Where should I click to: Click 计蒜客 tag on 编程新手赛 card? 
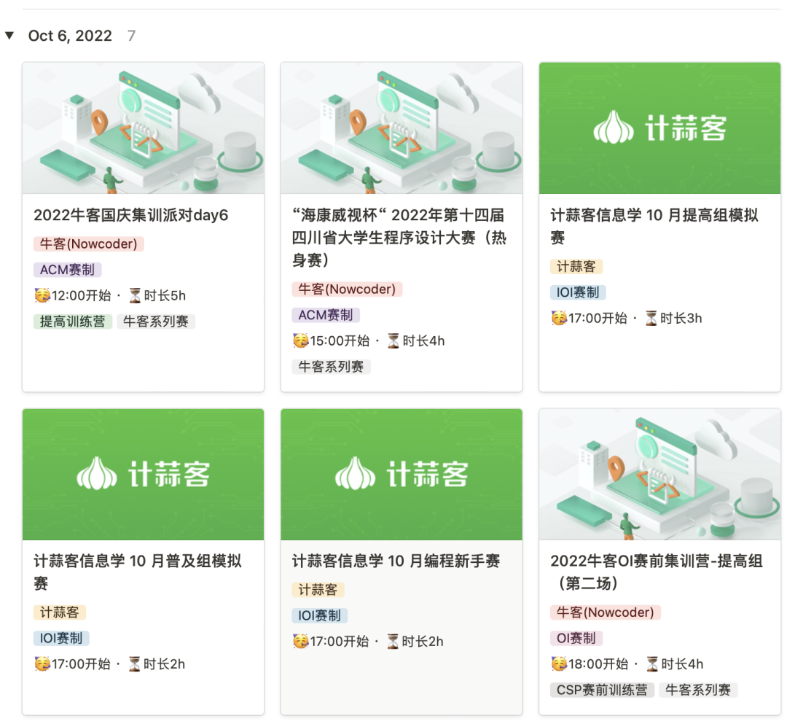318,590
